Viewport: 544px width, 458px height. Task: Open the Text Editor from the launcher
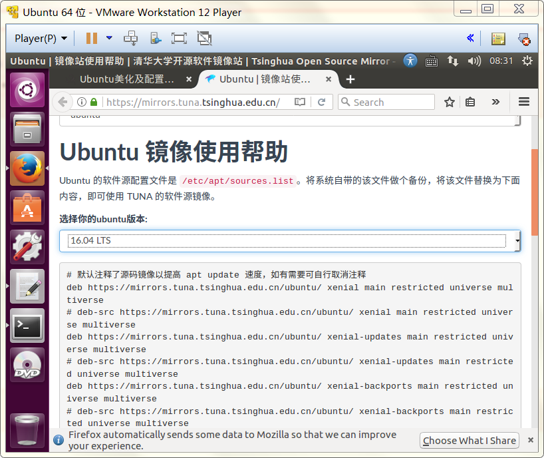(27, 286)
